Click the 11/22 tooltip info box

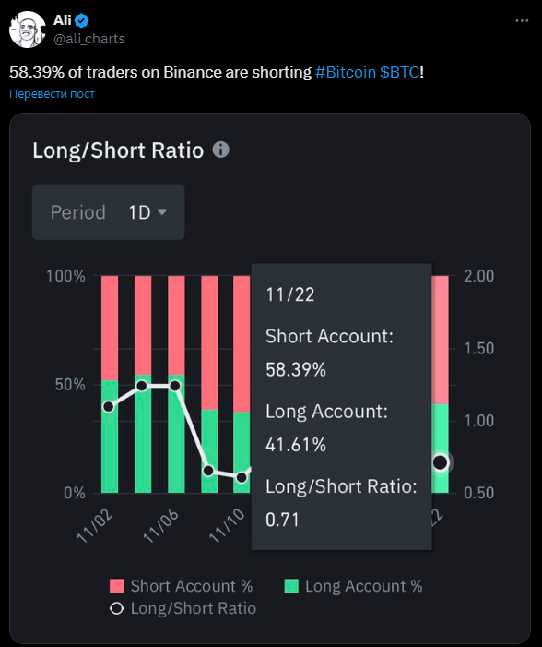tap(342, 406)
